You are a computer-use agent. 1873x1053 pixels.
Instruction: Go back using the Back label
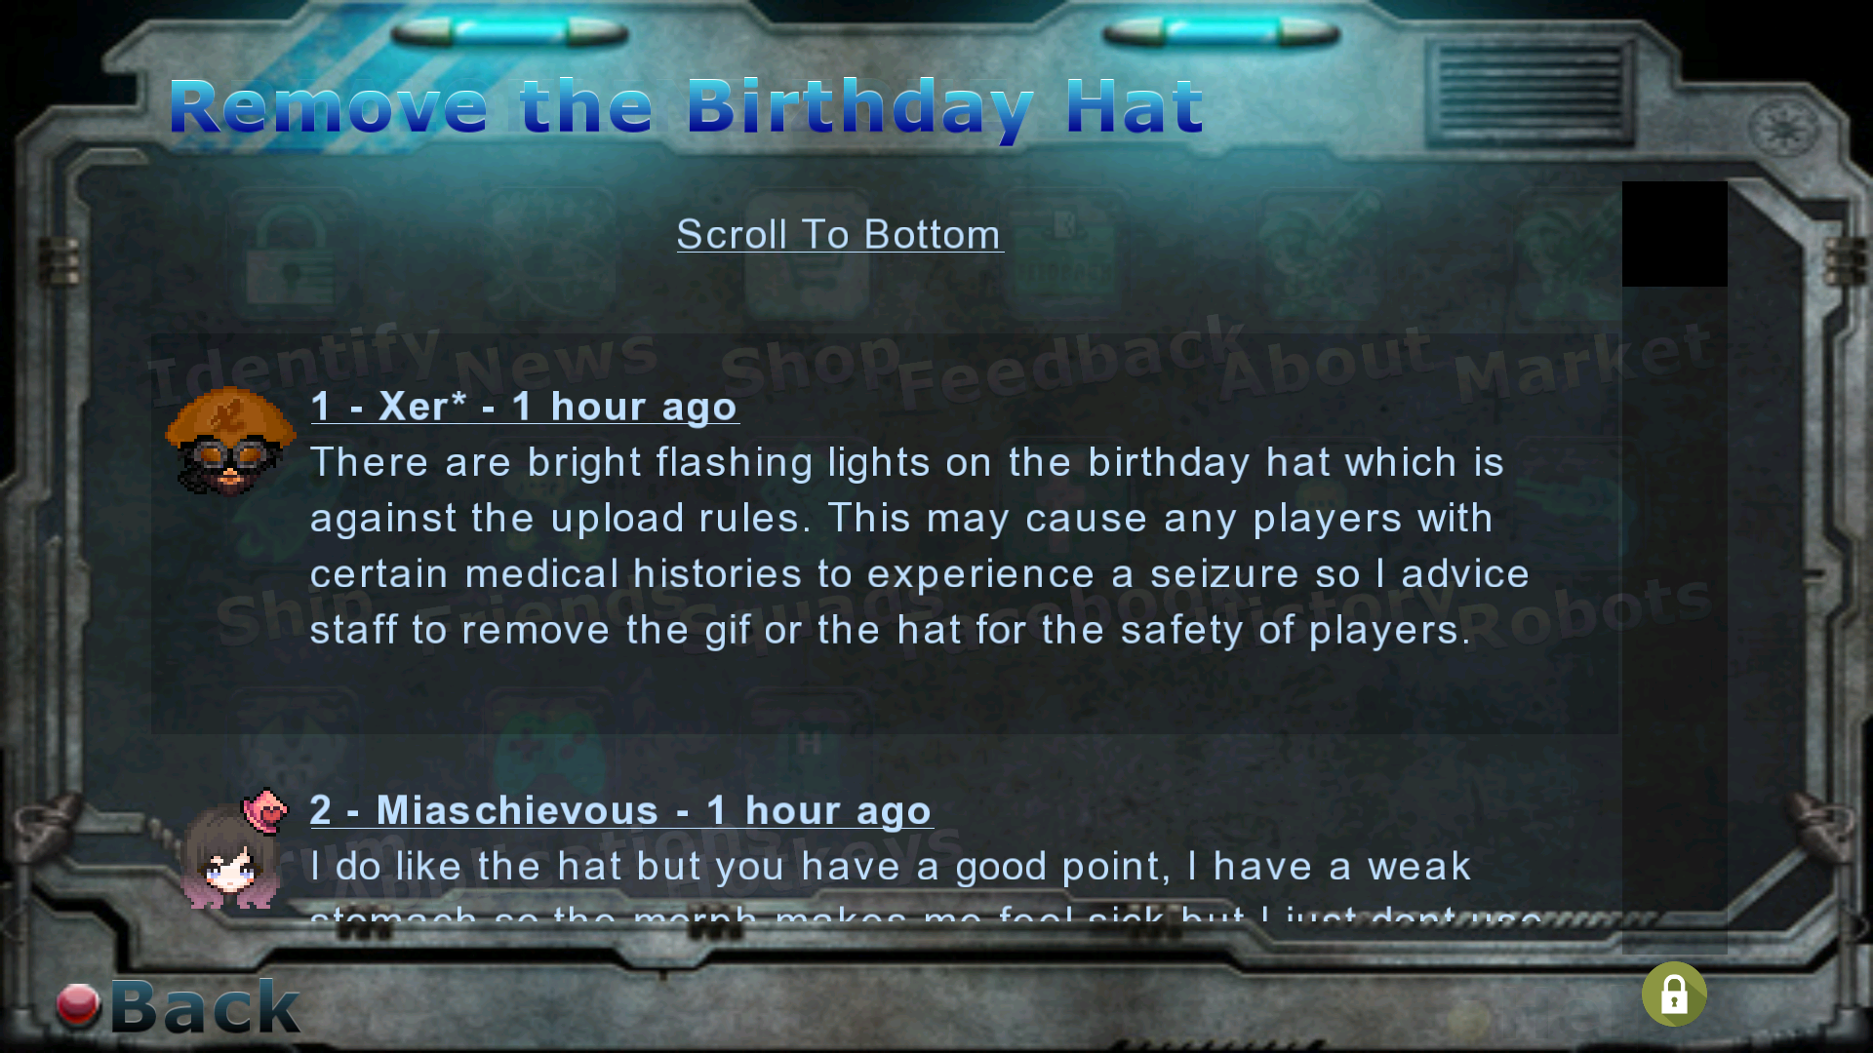pyautogui.click(x=205, y=1006)
